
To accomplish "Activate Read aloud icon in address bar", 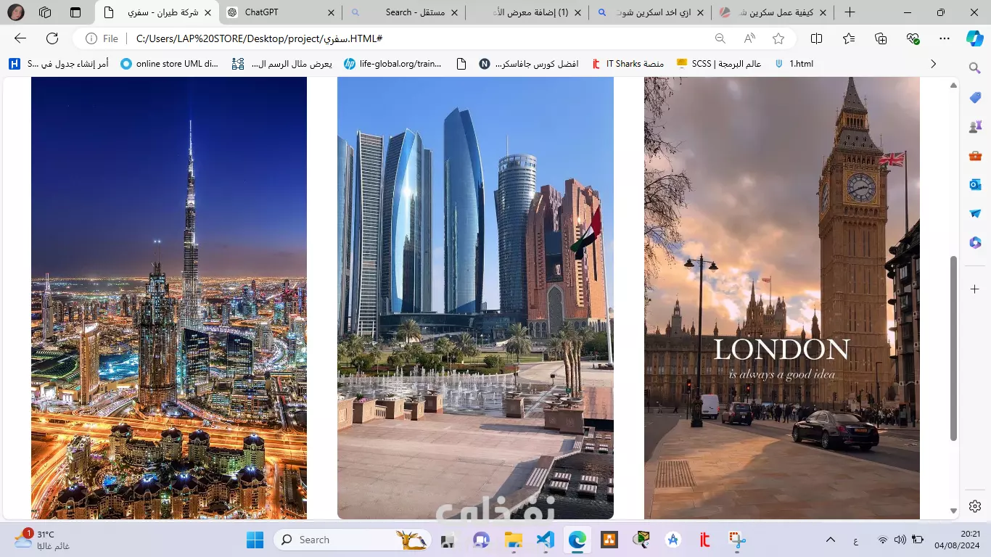I will coord(749,38).
